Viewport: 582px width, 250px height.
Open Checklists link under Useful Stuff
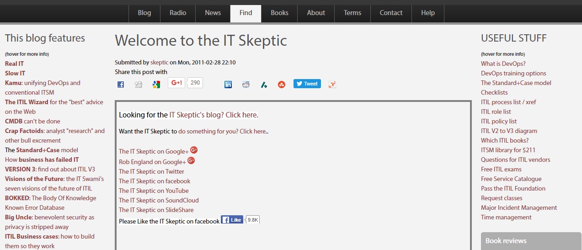pos(494,92)
